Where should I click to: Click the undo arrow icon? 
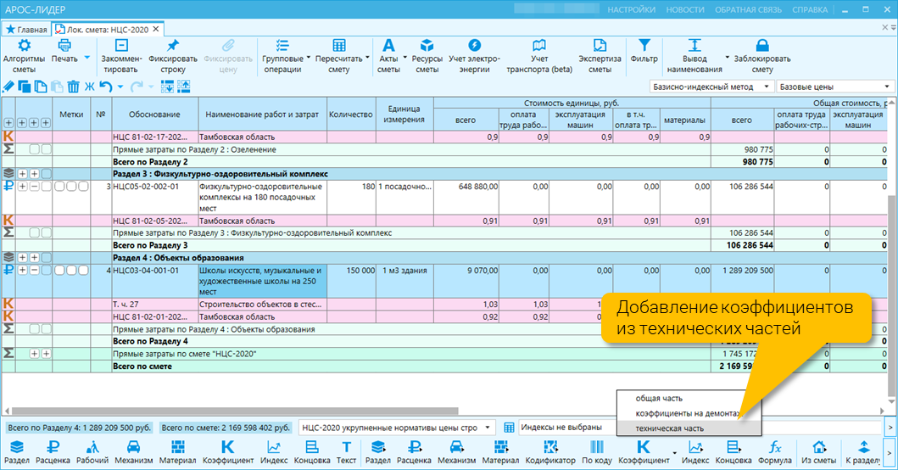click(106, 87)
